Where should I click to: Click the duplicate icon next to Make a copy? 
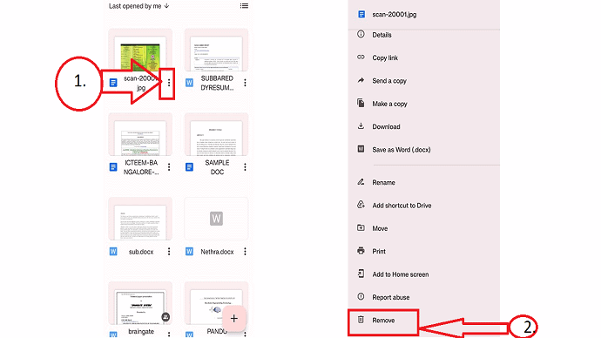tap(361, 103)
